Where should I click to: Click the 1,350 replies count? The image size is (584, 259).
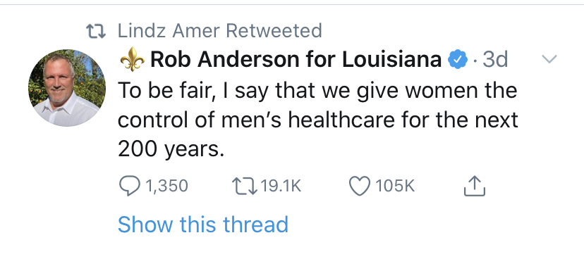[x=166, y=186]
